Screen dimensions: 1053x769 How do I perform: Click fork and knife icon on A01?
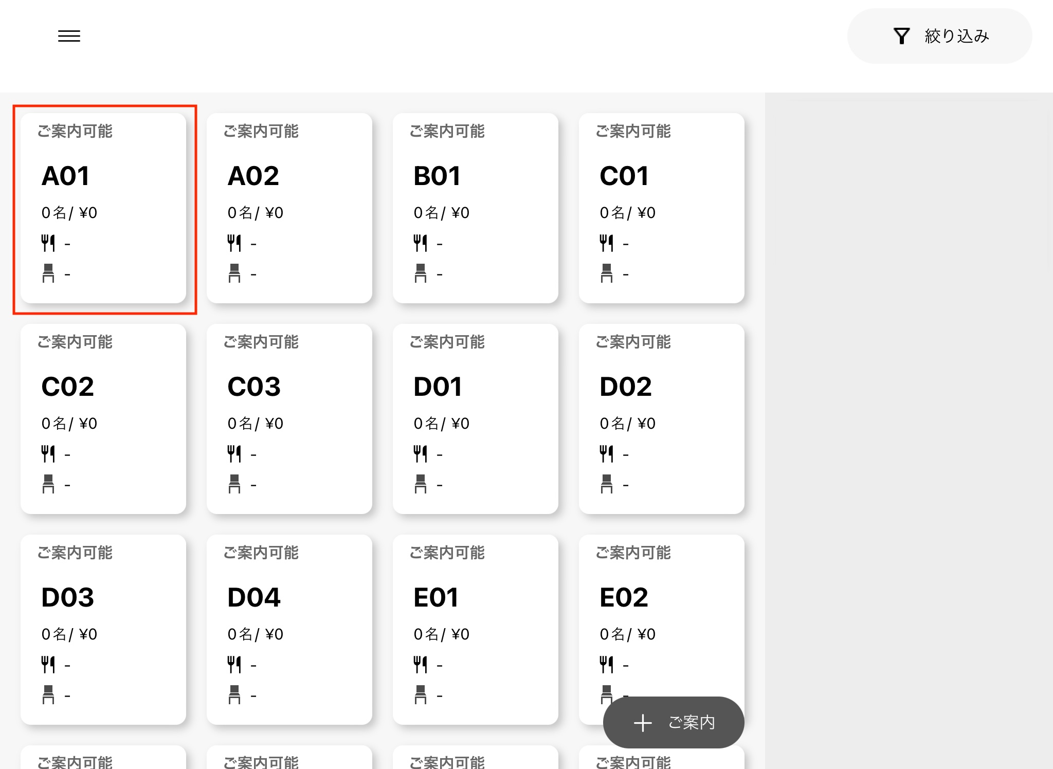(x=48, y=243)
